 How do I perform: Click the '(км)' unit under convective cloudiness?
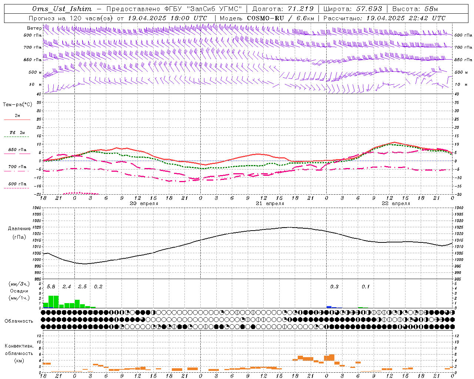click(x=19, y=360)
